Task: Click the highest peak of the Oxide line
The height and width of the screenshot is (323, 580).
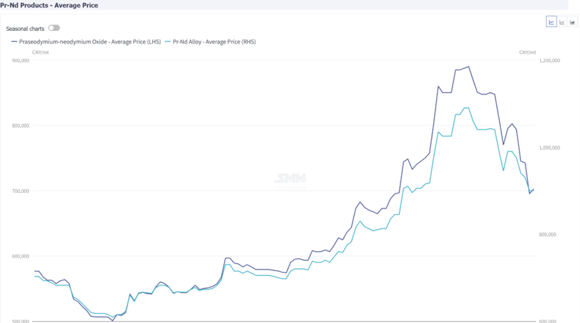Action: click(x=468, y=67)
